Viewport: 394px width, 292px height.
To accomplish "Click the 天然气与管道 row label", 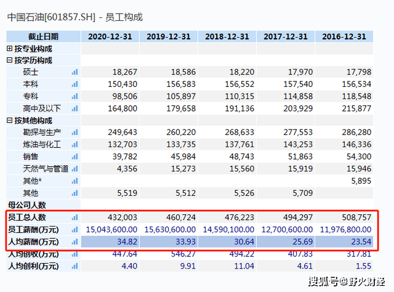I will click(x=46, y=169).
